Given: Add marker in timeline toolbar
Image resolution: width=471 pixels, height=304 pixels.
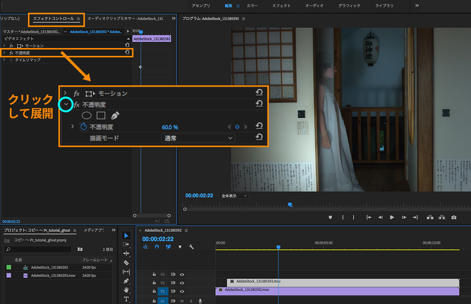Looking at the screenshot, I should (180, 247).
